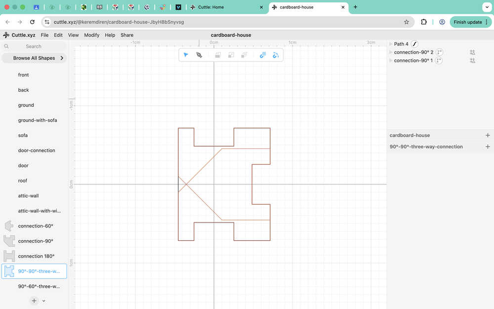Click the connection 180° shape thumbnail

[9, 256]
